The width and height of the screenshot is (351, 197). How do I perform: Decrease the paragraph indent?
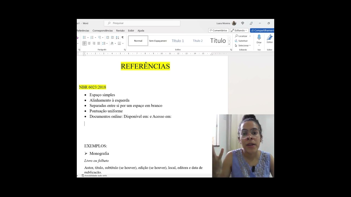107,37
